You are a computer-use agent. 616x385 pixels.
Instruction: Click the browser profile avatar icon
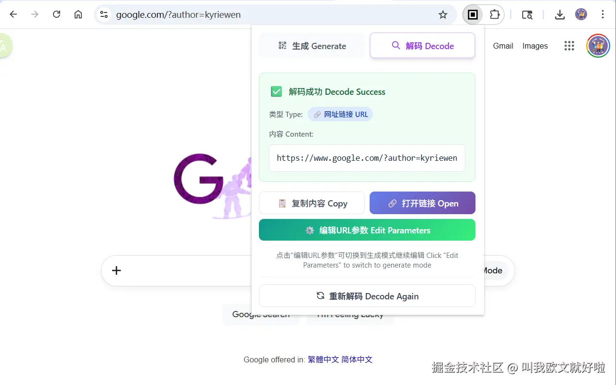point(581,14)
